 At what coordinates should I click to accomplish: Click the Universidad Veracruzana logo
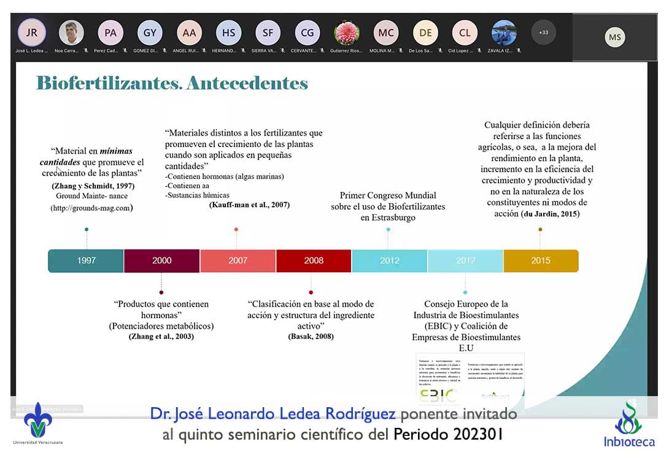pyautogui.click(x=38, y=422)
